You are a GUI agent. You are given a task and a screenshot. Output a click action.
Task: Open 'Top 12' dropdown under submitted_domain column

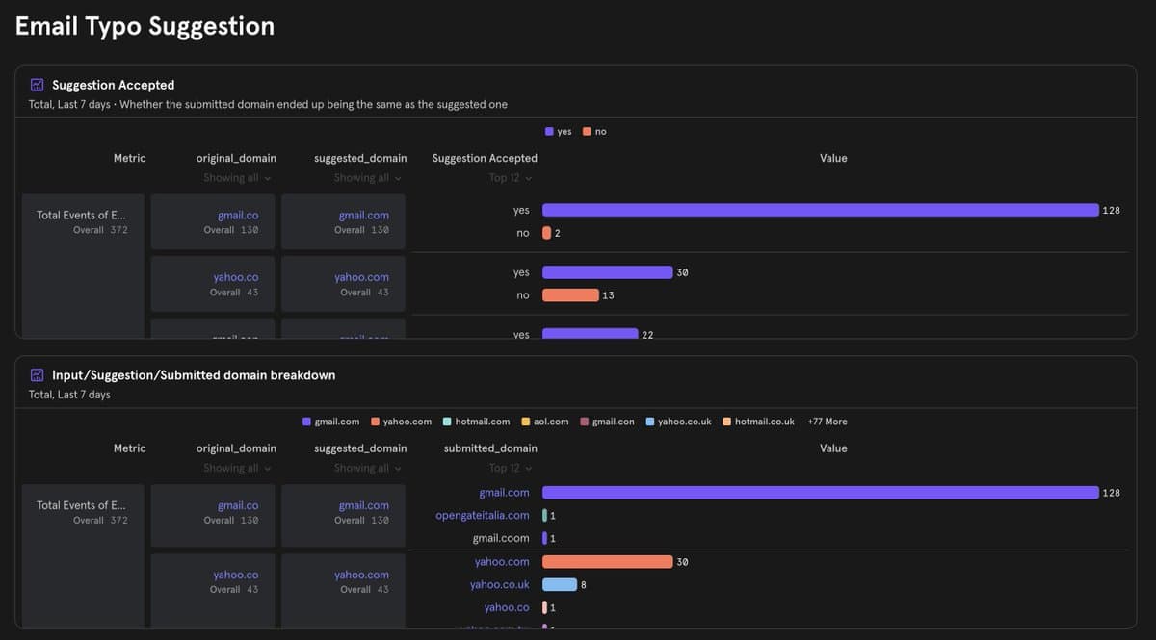[510, 469]
